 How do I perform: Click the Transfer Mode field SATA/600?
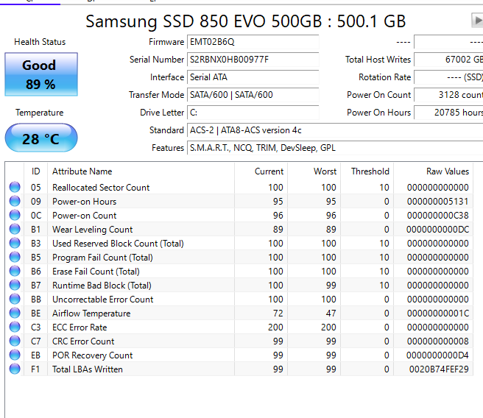[253, 95]
